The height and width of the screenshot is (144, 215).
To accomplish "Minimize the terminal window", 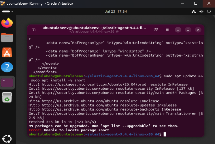I will 178,30.
